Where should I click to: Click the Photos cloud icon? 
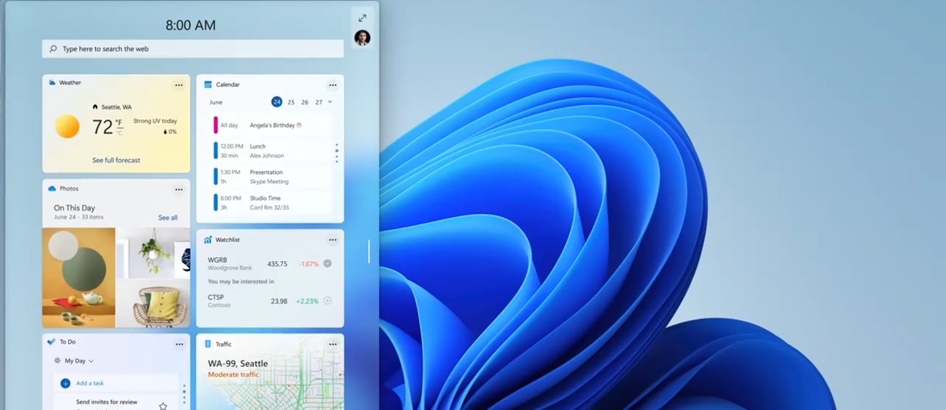52,188
